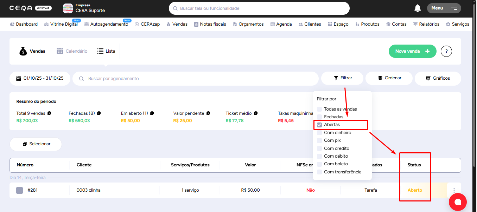Expand the Ordenar sorting options
Screen dimensions: 477x212
tap(389, 78)
